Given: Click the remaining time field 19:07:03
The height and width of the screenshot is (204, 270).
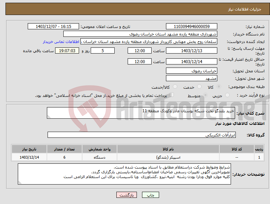Looking at the screenshot, I should [x=67, y=50].
